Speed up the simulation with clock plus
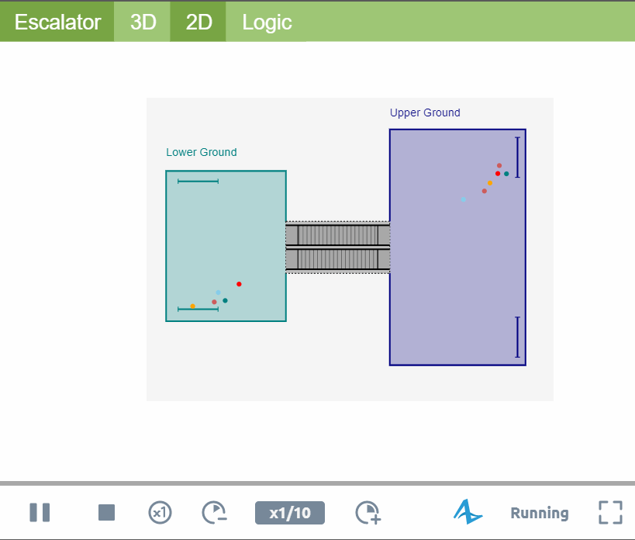This screenshot has height=540, width=635. coord(368,513)
